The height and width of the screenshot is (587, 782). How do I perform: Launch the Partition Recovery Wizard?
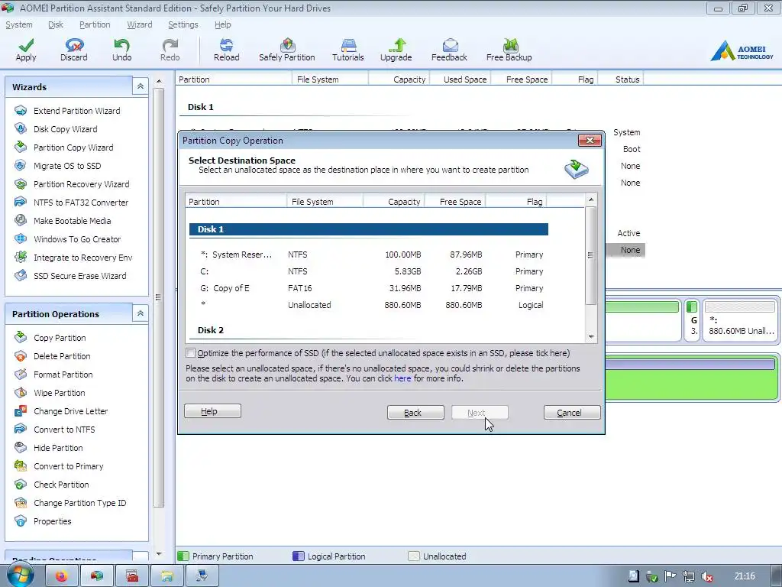(x=81, y=184)
